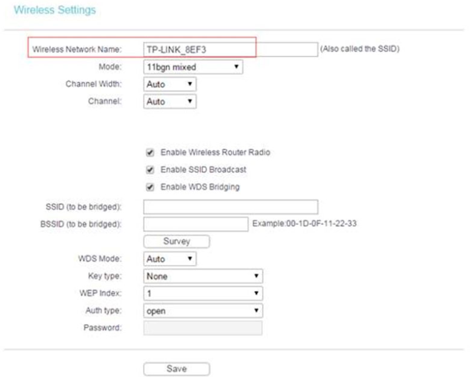Expand the Key type dropdown showing None
Viewport: 470px width, 377px height.
203,276
